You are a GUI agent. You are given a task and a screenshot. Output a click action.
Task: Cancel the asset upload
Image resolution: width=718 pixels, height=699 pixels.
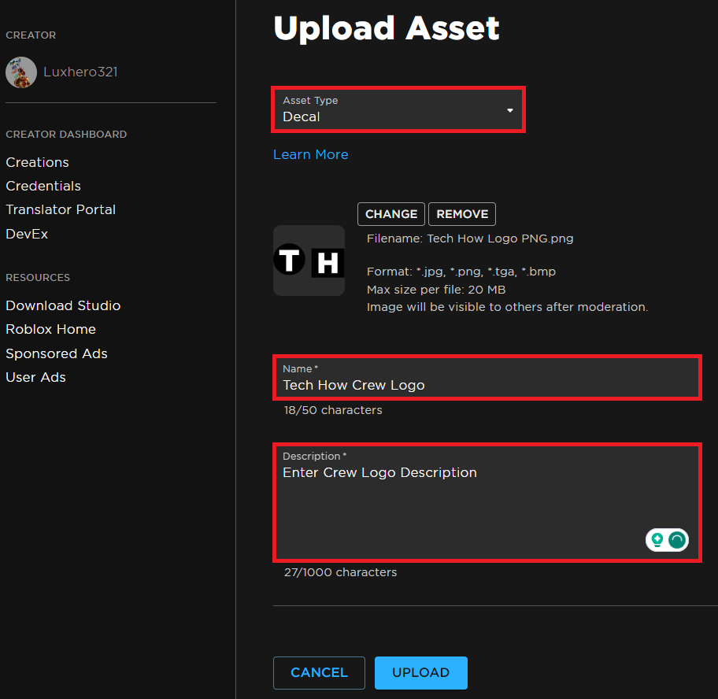[319, 672]
